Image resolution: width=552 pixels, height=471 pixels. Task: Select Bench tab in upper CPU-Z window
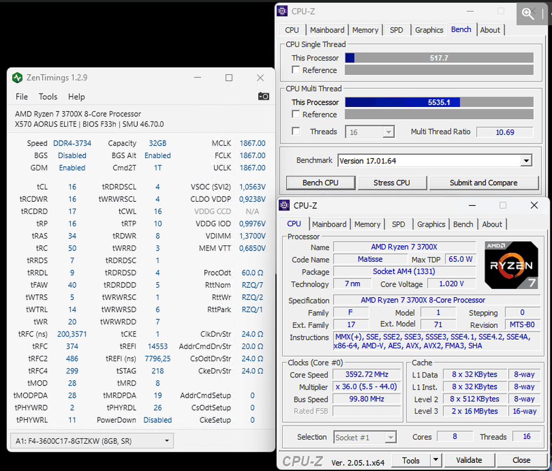pyautogui.click(x=461, y=30)
